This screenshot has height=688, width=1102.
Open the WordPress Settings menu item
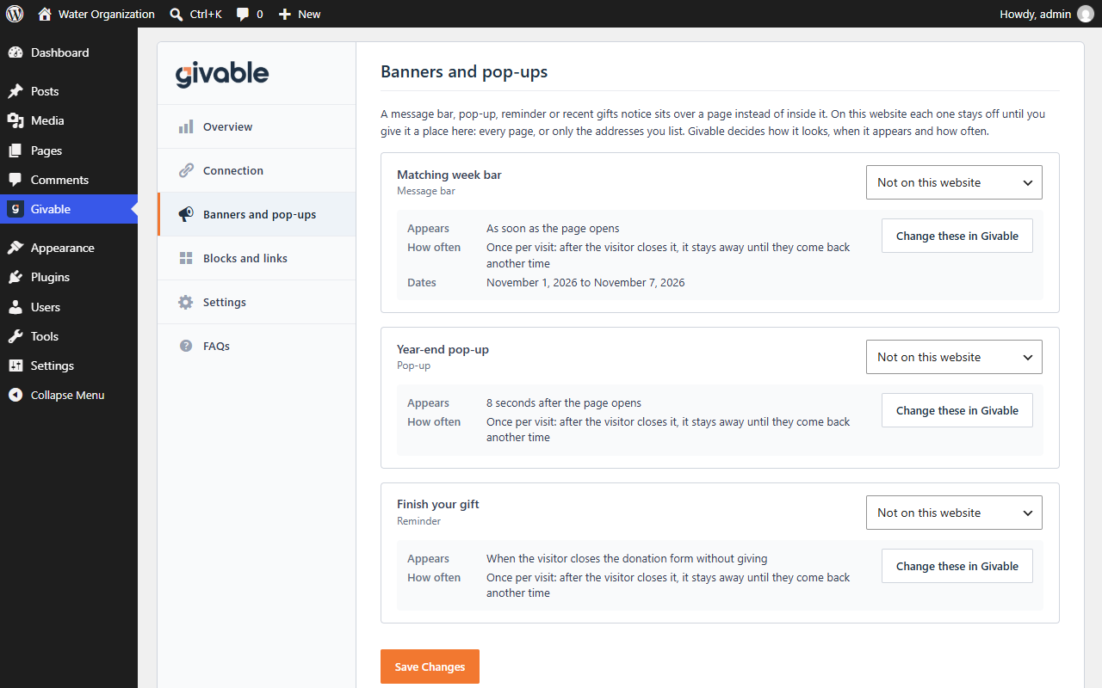[x=69, y=365]
